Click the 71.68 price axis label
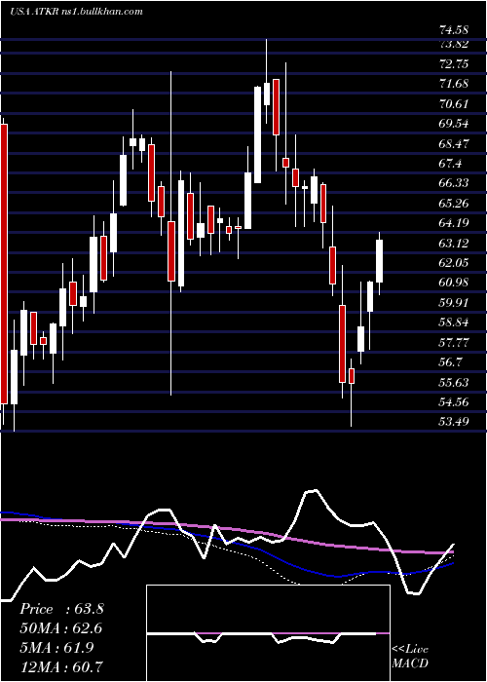Viewport: 487px width, 682px height. pyautogui.click(x=454, y=83)
